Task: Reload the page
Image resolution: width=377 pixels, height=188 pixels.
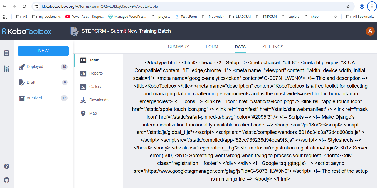Action: click(x=24, y=6)
